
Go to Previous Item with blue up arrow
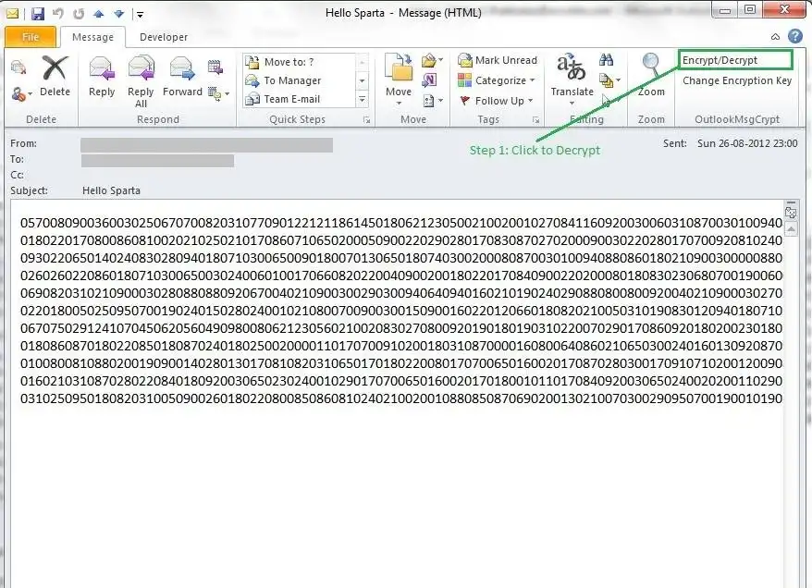coord(98,14)
